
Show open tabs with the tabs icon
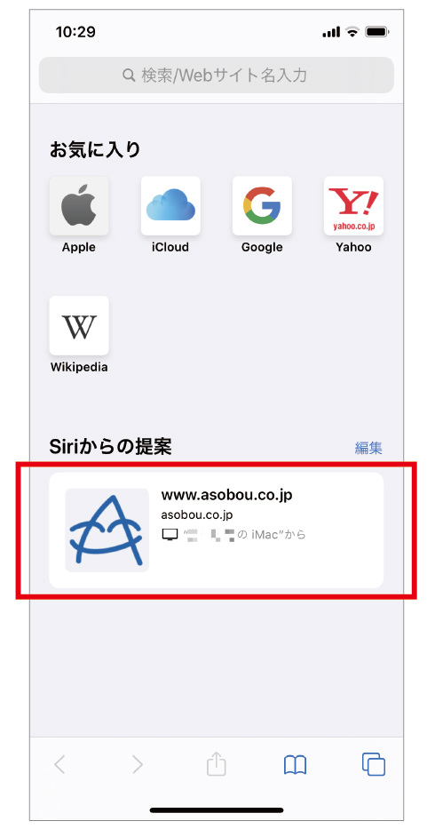pyautogui.click(x=373, y=764)
